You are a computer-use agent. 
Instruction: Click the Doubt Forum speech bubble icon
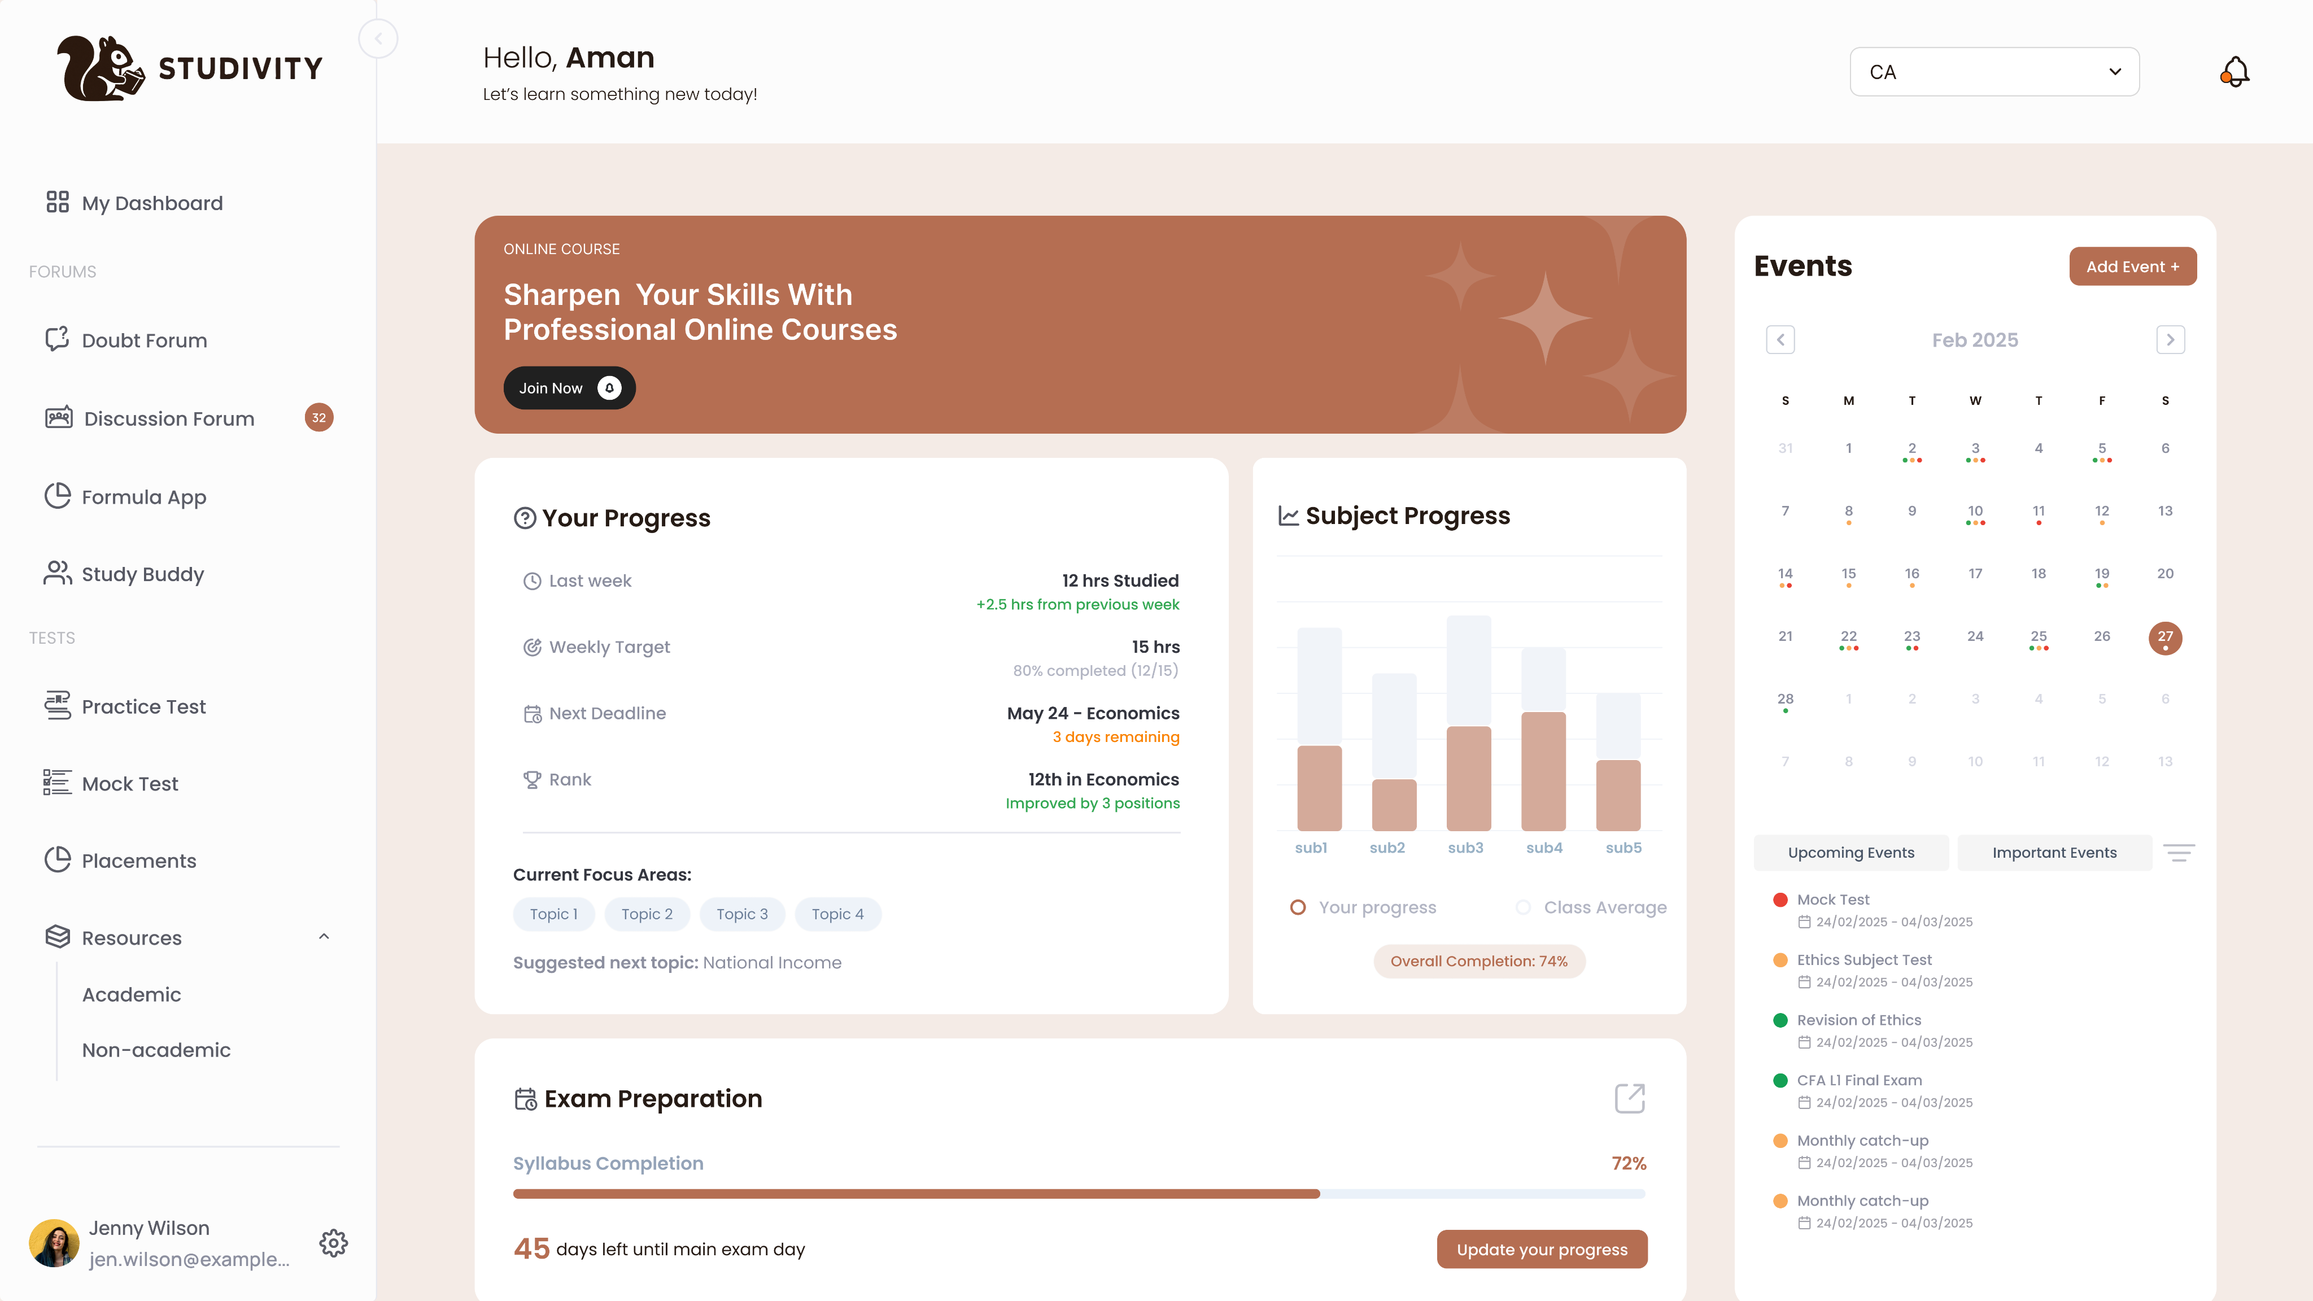58,338
